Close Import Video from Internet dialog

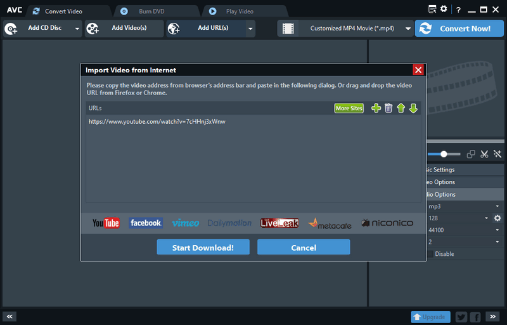pyautogui.click(x=418, y=70)
